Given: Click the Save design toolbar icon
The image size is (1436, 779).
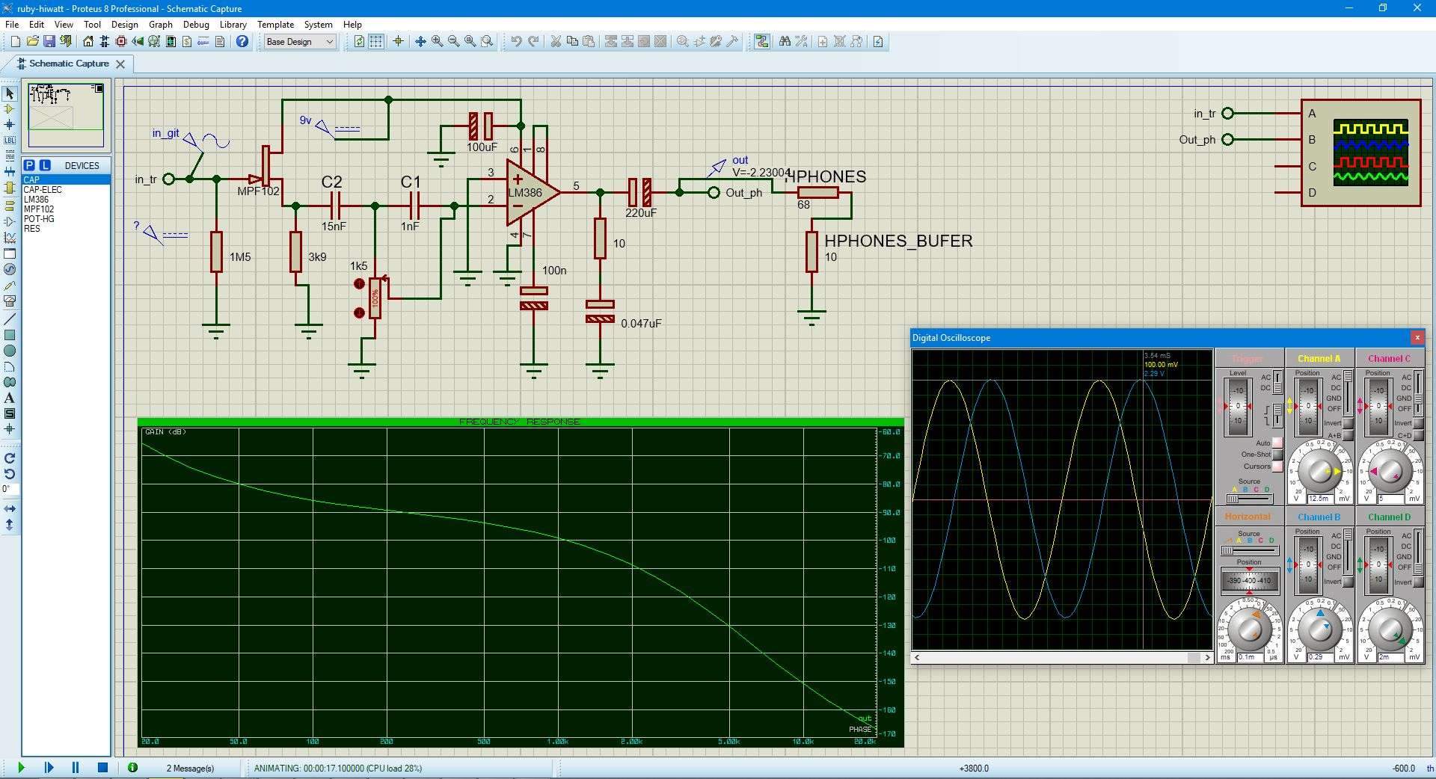Looking at the screenshot, I should (x=49, y=42).
